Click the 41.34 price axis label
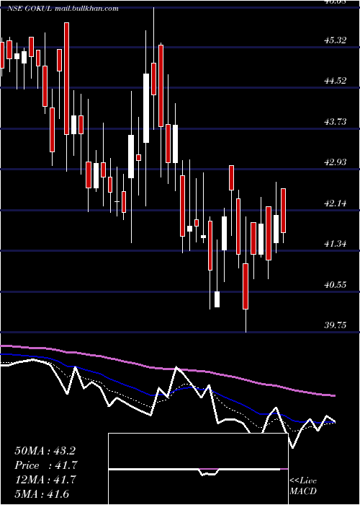This screenshot has height=505, width=360. coord(336,244)
